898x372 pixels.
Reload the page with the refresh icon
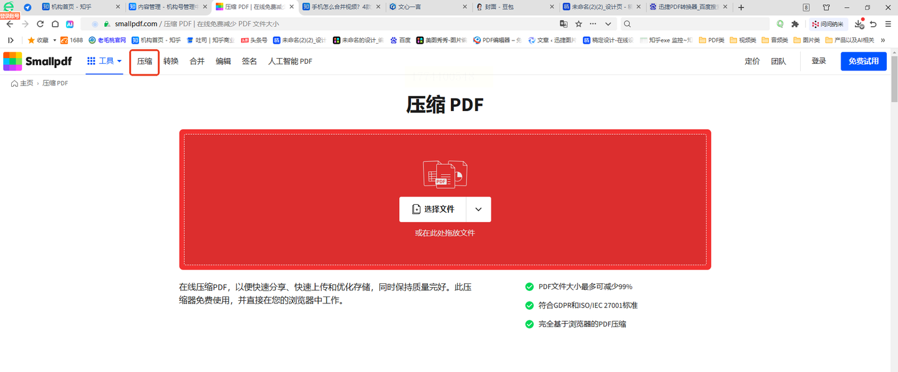tap(40, 24)
